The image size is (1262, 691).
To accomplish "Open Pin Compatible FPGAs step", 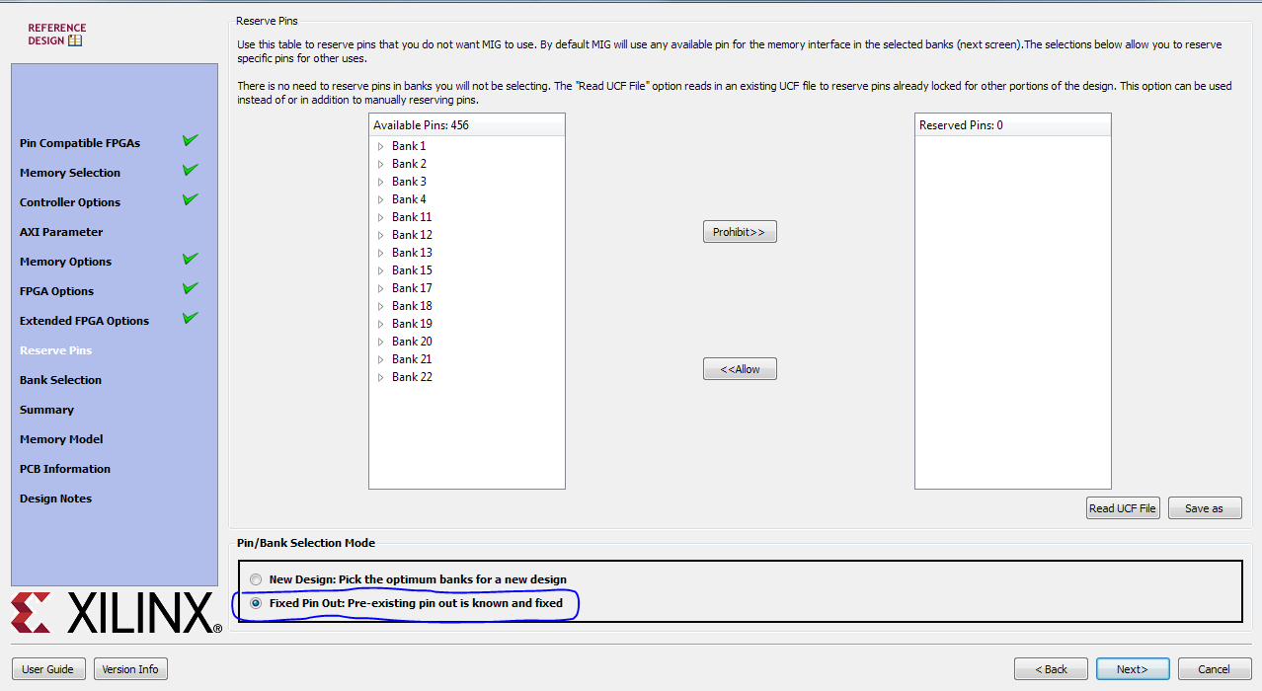I will (80, 143).
